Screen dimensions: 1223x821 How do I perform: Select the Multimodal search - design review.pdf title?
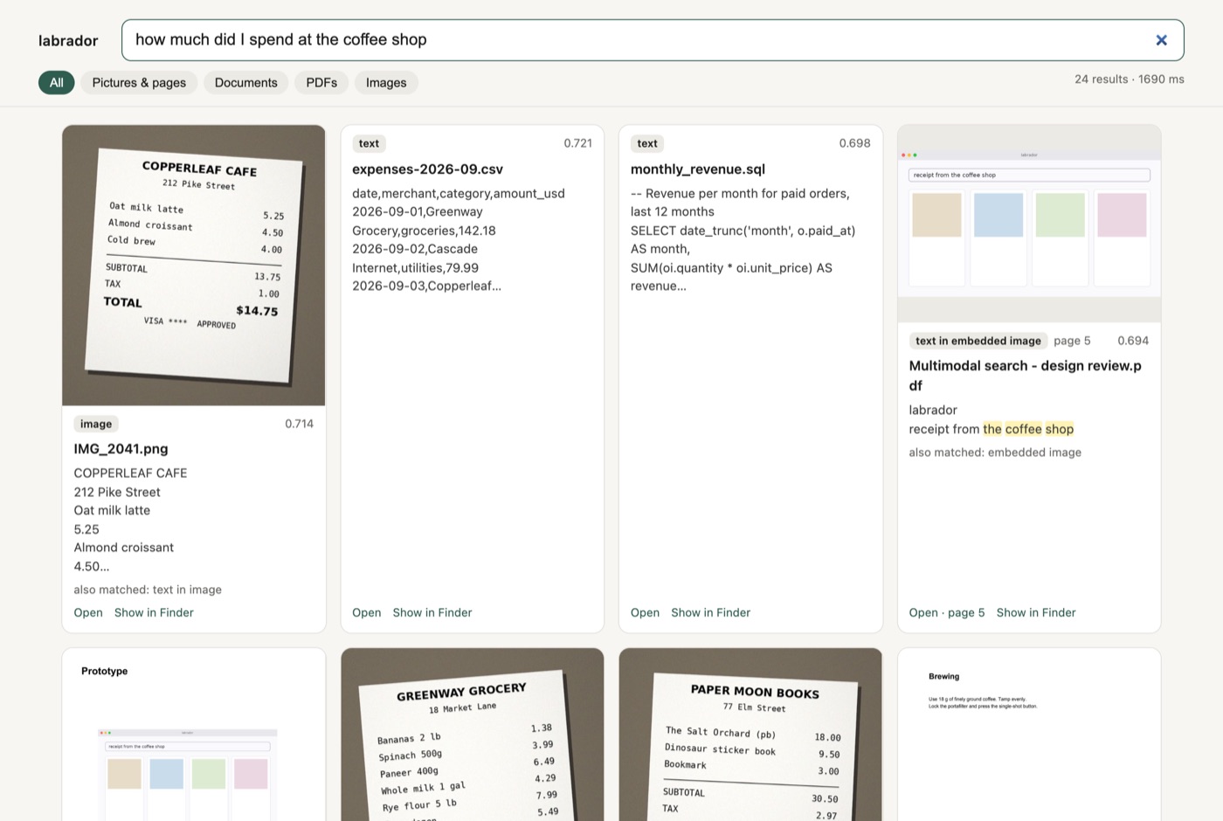1026,376
